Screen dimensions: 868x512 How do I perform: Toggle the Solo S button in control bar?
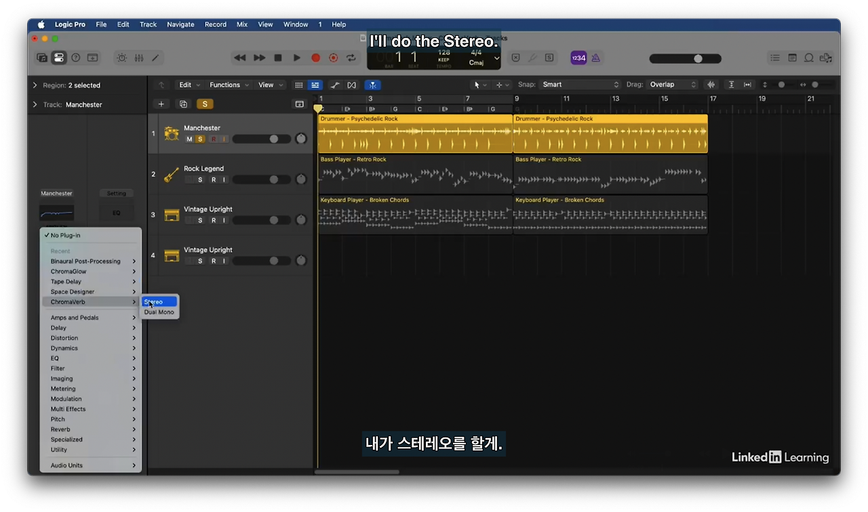(549, 58)
